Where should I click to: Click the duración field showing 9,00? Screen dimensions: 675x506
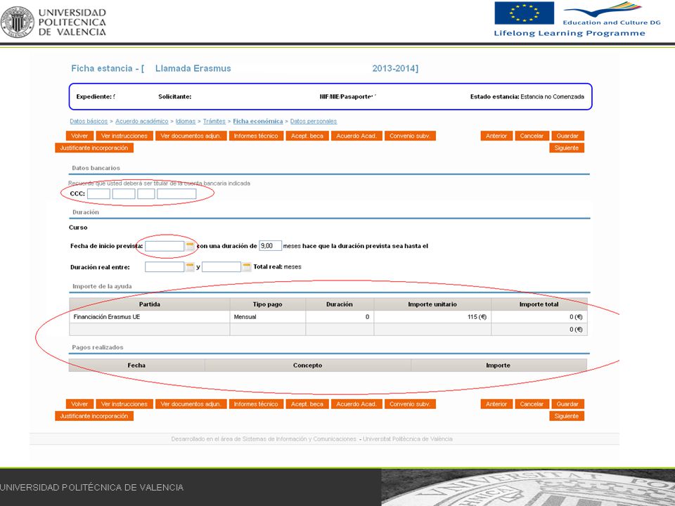(x=270, y=246)
